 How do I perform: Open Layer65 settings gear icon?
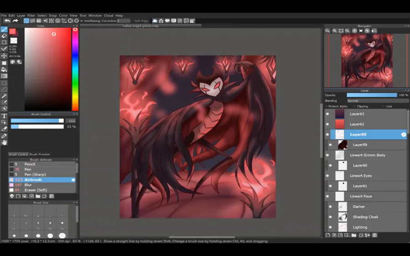(404, 135)
